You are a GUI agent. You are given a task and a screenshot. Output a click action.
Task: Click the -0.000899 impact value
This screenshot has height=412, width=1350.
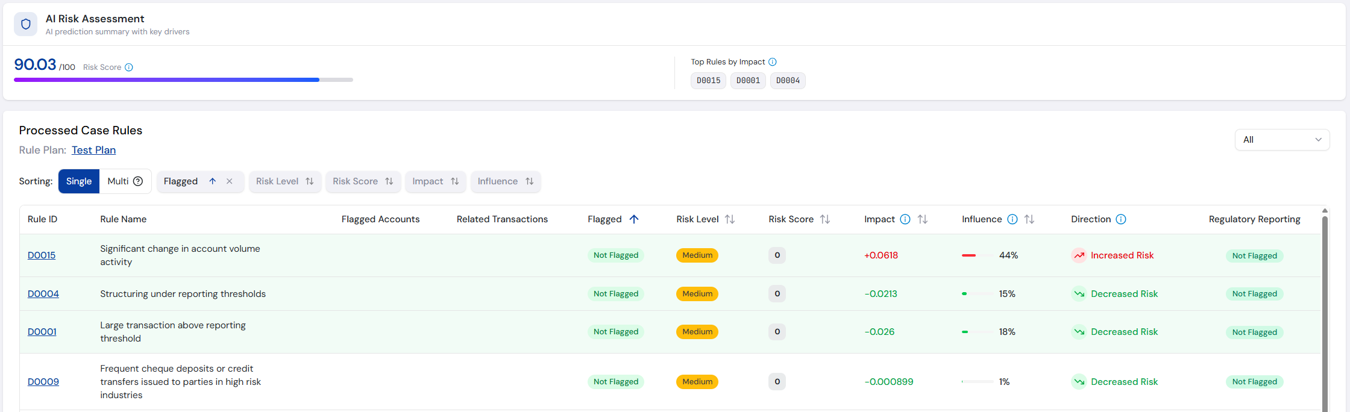(889, 382)
